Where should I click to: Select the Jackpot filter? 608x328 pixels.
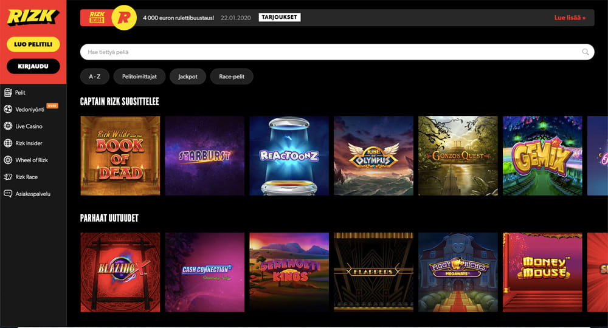(x=188, y=77)
